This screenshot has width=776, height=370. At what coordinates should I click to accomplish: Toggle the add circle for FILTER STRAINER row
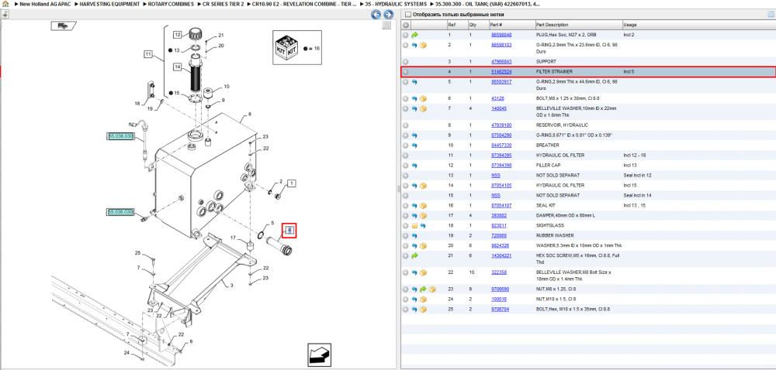pos(405,71)
